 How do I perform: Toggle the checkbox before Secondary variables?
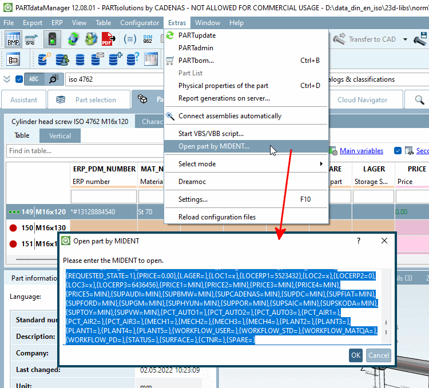[398, 150]
